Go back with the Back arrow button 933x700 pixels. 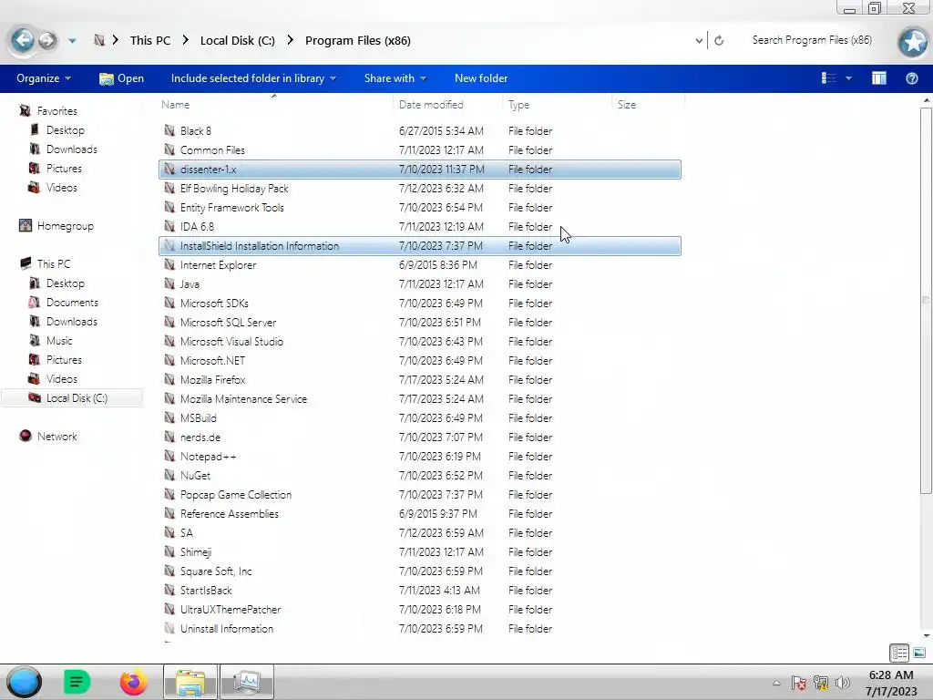[23, 40]
